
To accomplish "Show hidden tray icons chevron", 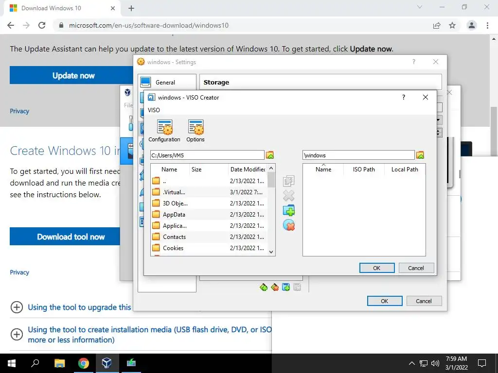I will click(411, 363).
